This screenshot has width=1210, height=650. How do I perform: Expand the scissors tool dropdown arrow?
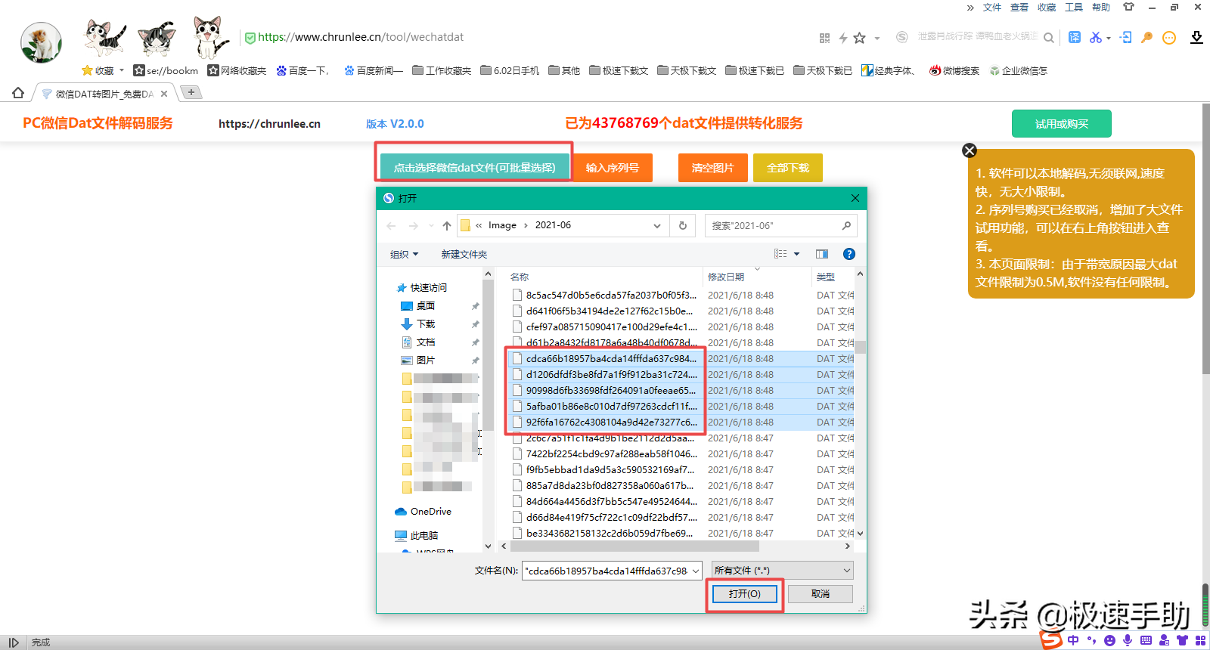pos(1109,38)
